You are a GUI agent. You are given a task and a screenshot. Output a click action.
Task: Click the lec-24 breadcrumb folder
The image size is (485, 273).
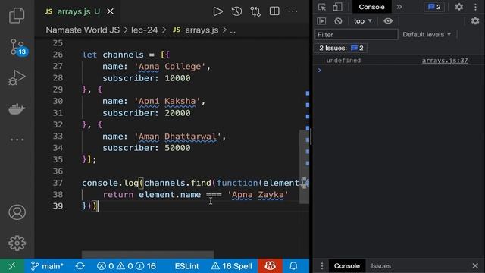[x=145, y=30]
